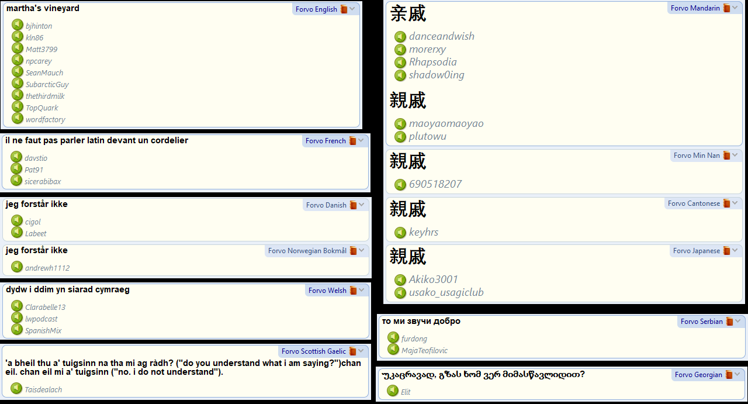Play andrewh1112's Norwegian pronunciation
Screen dimensions: 748x404
(17, 267)
